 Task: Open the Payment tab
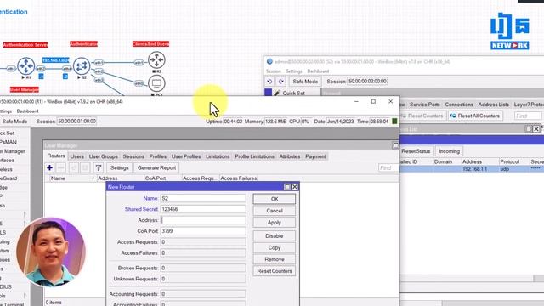pos(315,156)
